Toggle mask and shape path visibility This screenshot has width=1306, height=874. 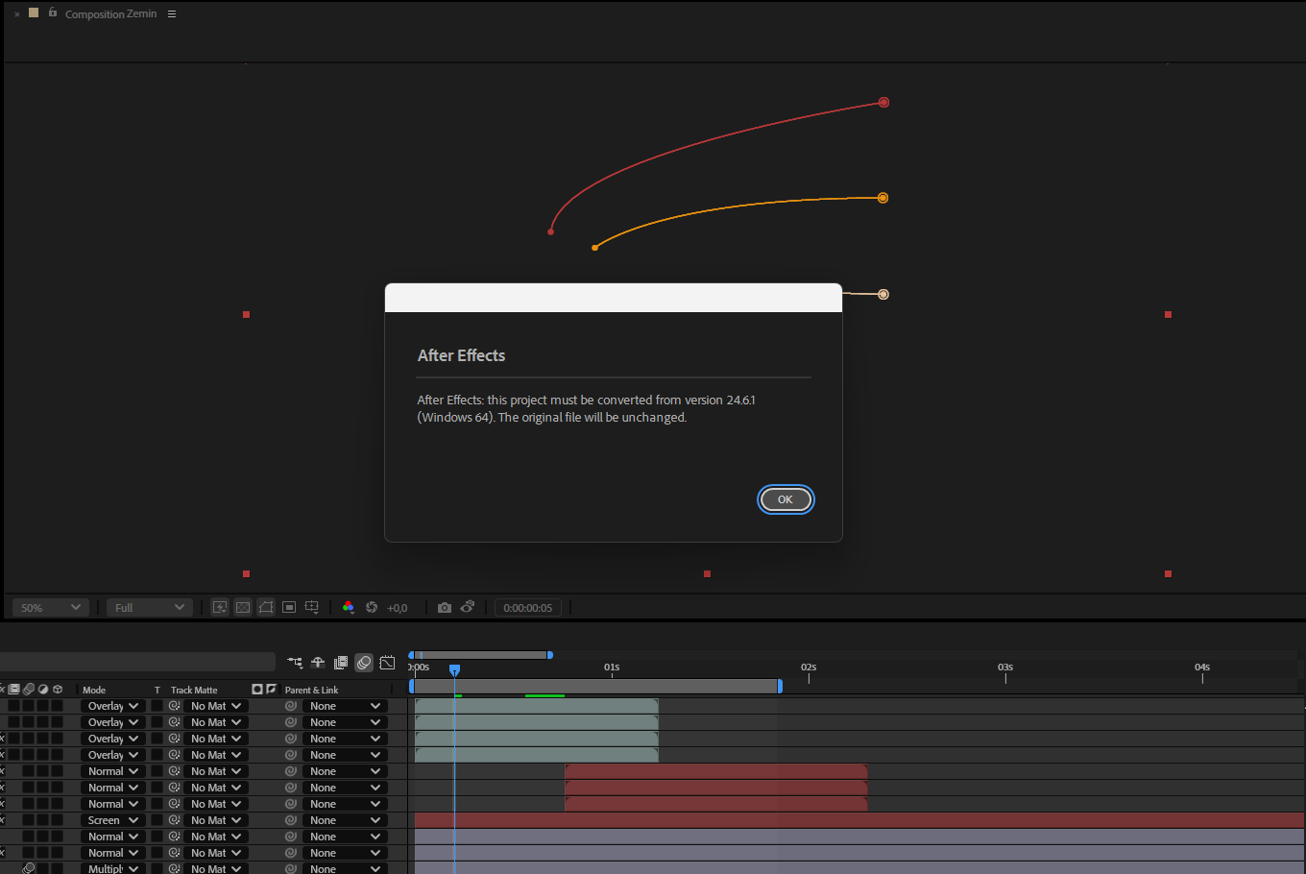tap(266, 608)
